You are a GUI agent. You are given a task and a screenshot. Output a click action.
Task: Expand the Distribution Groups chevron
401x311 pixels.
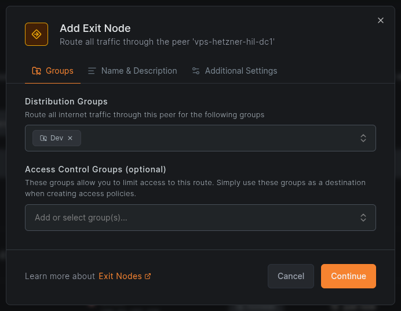(363, 138)
